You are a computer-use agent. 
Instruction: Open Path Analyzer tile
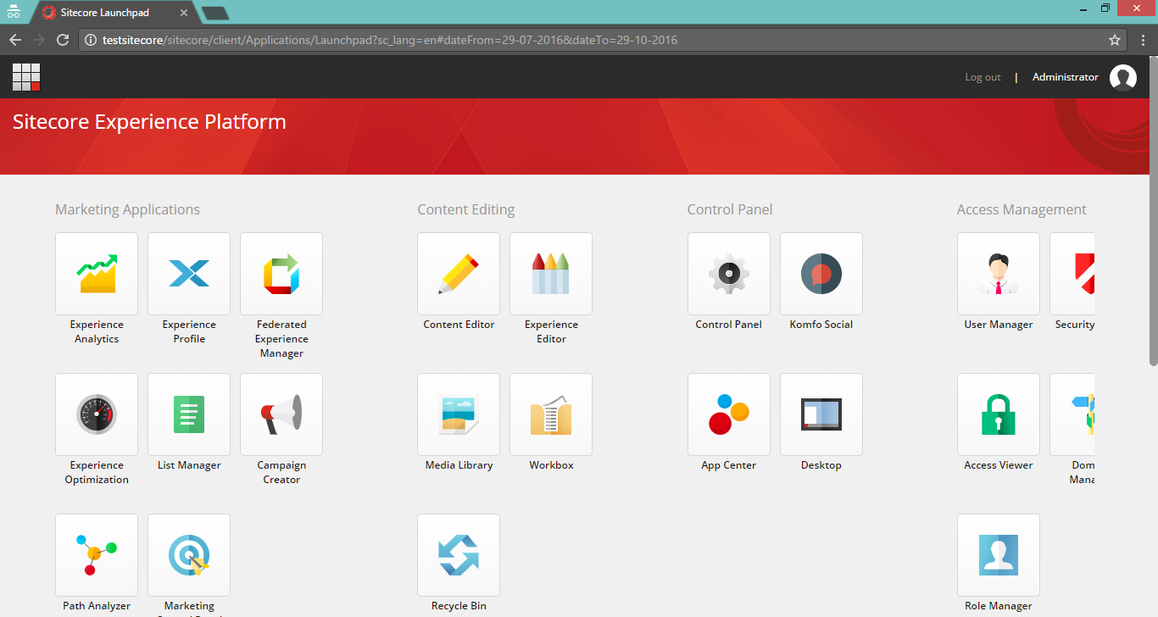pyautogui.click(x=97, y=555)
